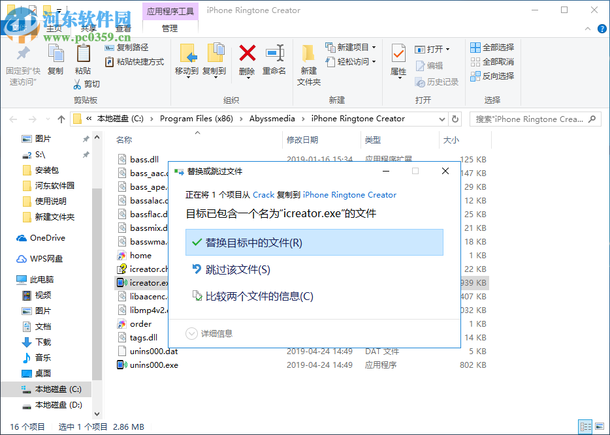
Task: Click the 删除 (Delete) icon in the ribbon
Action: click(x=246, y=59)
